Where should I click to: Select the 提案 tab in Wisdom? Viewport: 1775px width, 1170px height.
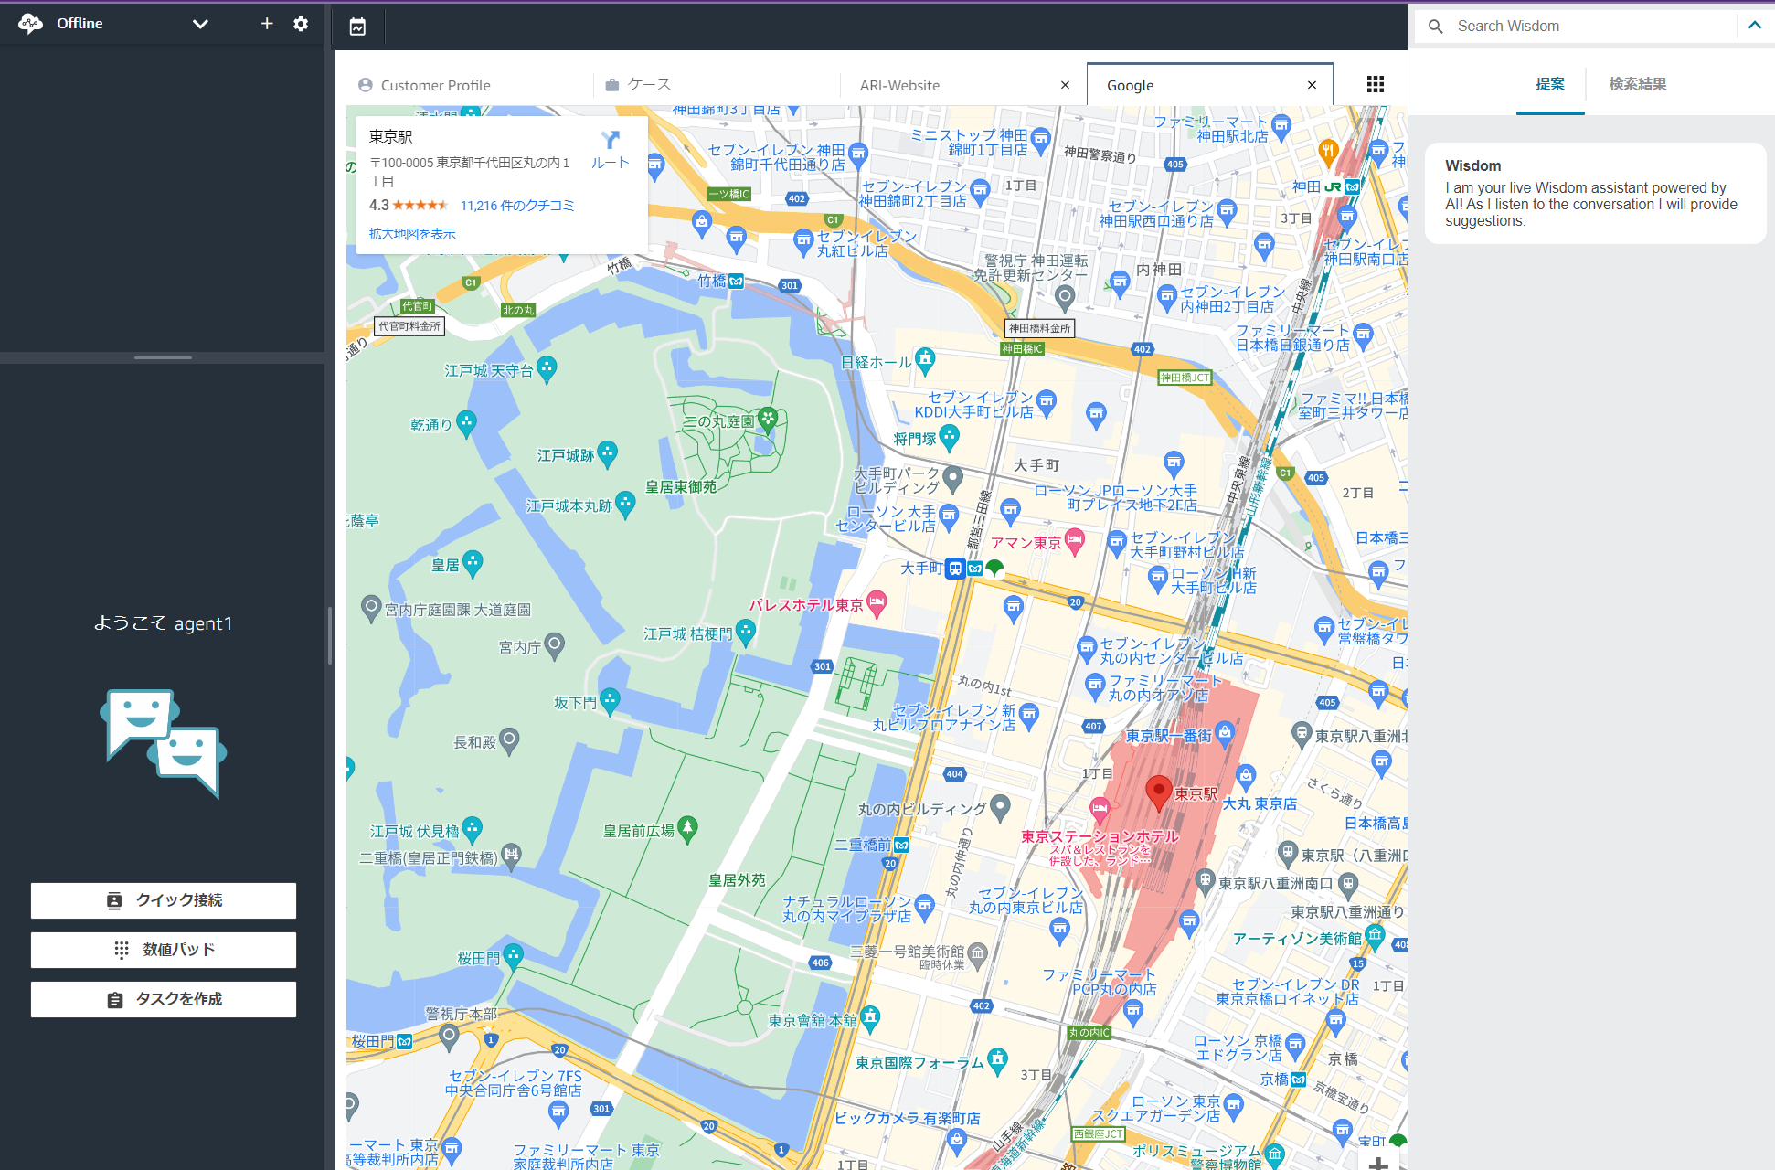coord(1549,84)
